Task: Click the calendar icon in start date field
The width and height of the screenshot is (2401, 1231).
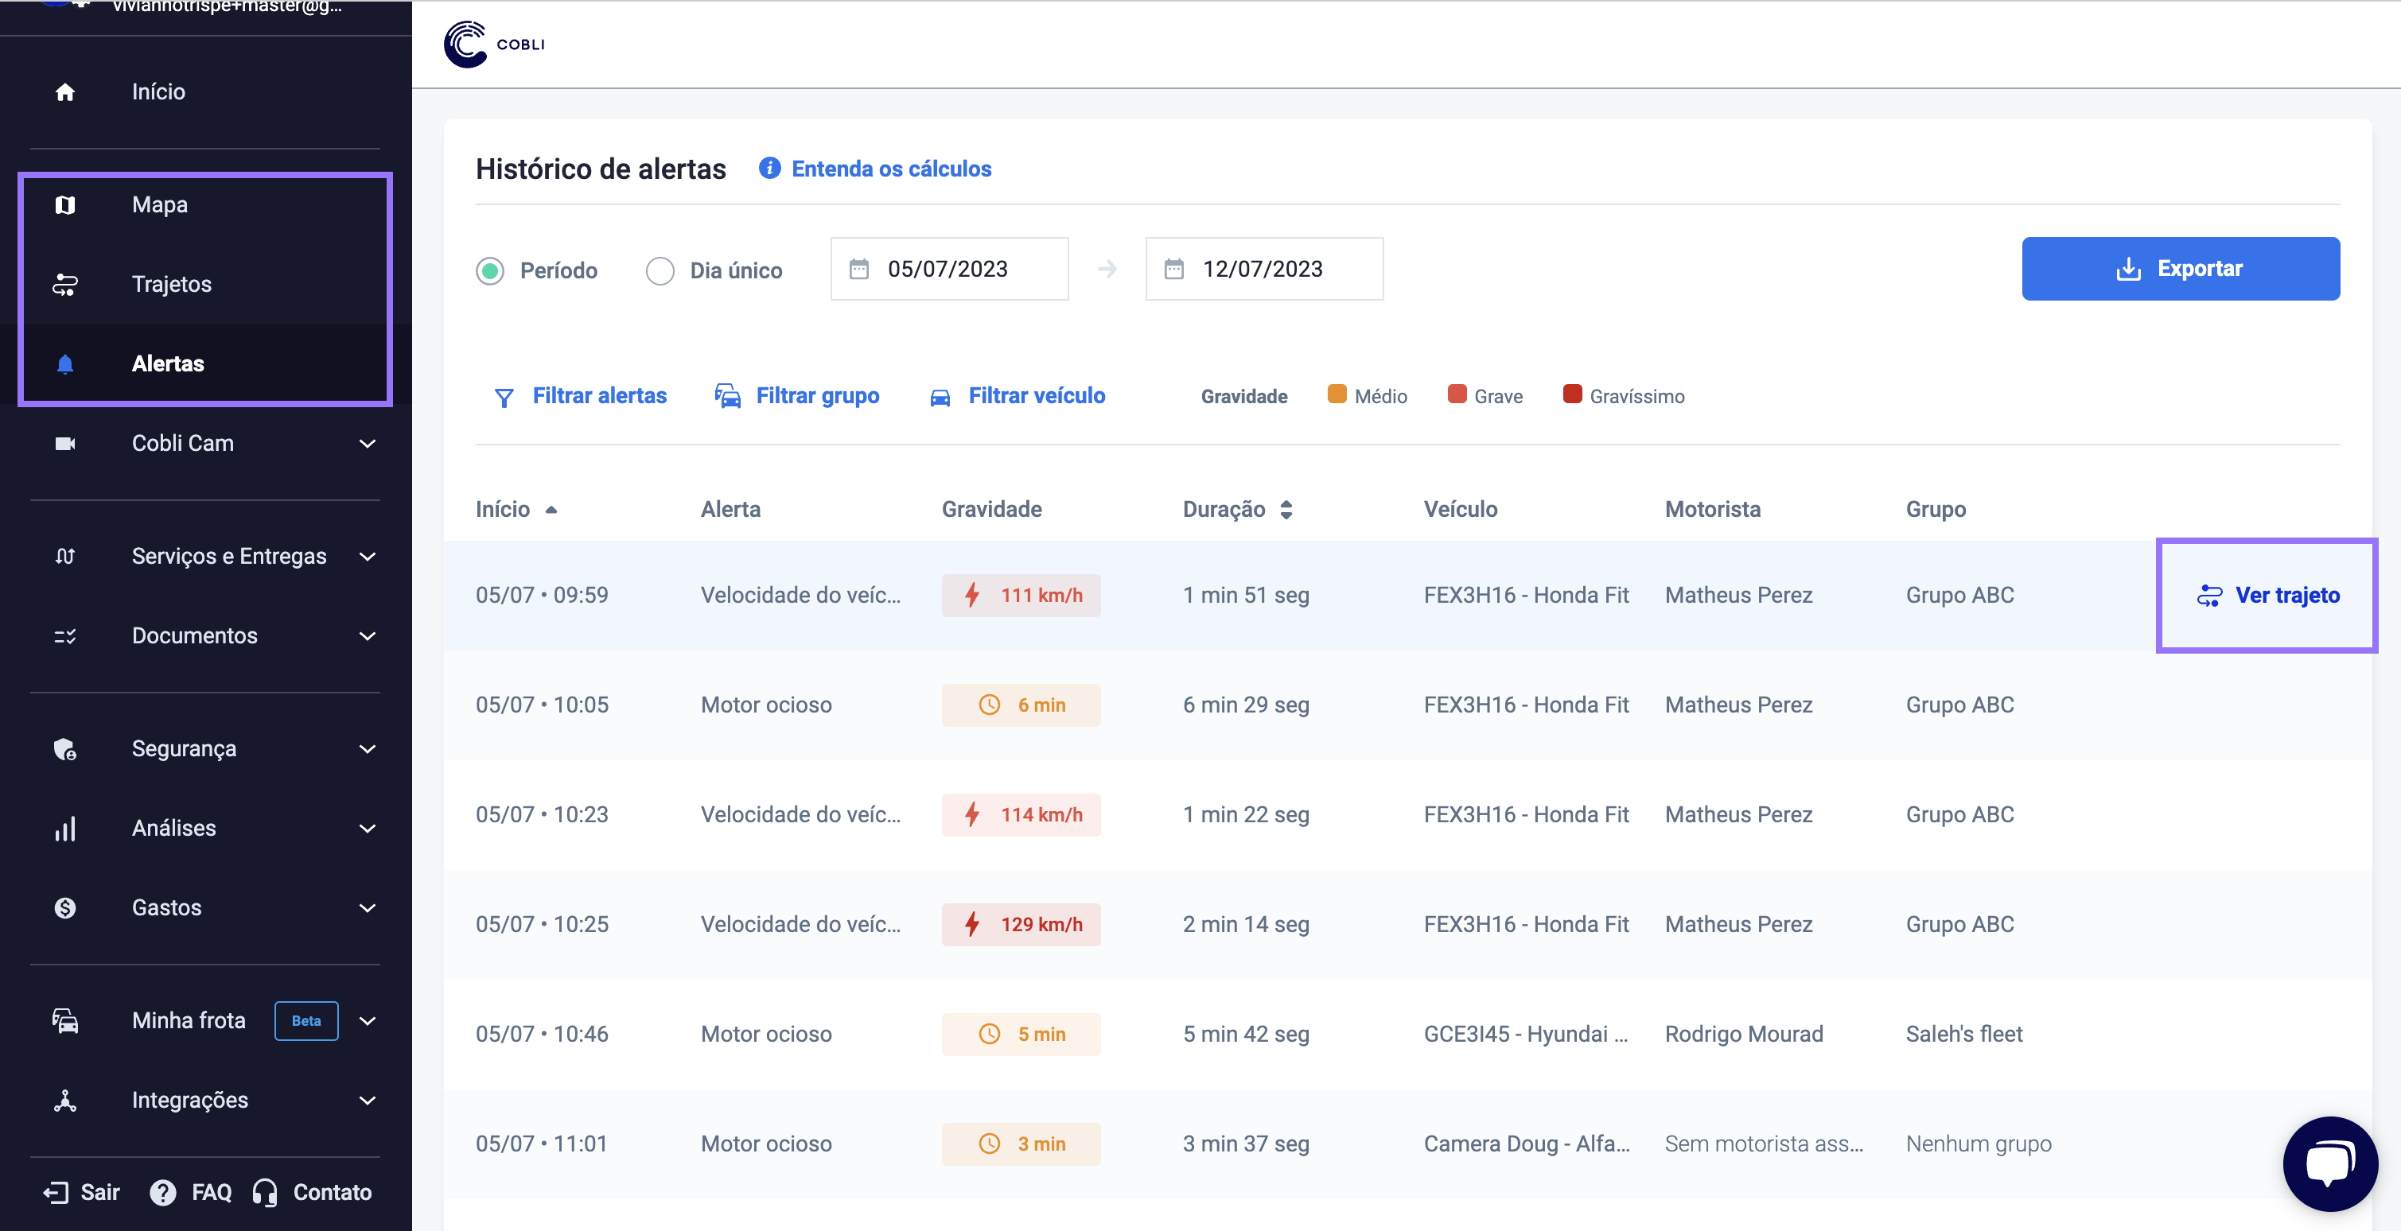Action: pos(858,270)
